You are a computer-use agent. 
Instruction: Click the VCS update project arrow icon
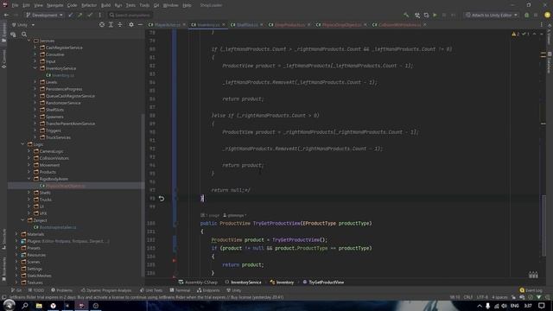pos(71,16)
